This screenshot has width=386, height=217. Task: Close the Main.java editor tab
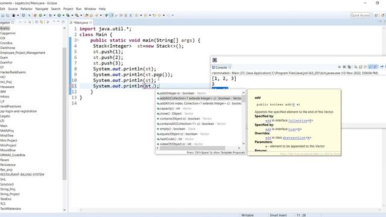tap(90, 22)
